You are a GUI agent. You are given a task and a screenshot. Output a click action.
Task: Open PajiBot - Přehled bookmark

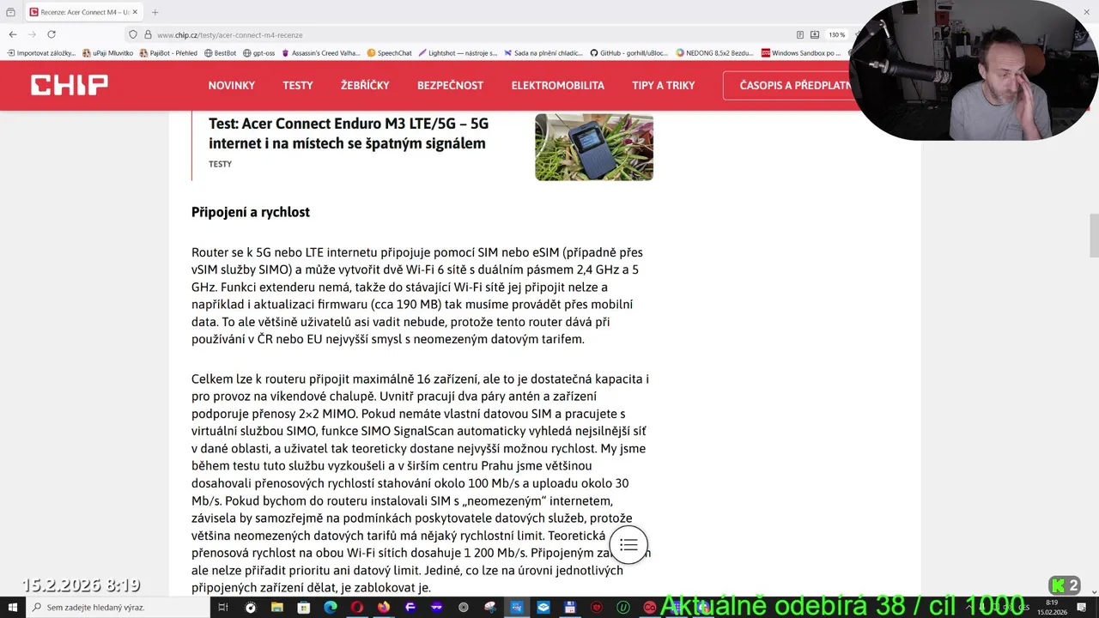pyautogui.click(x=167, y=53)
